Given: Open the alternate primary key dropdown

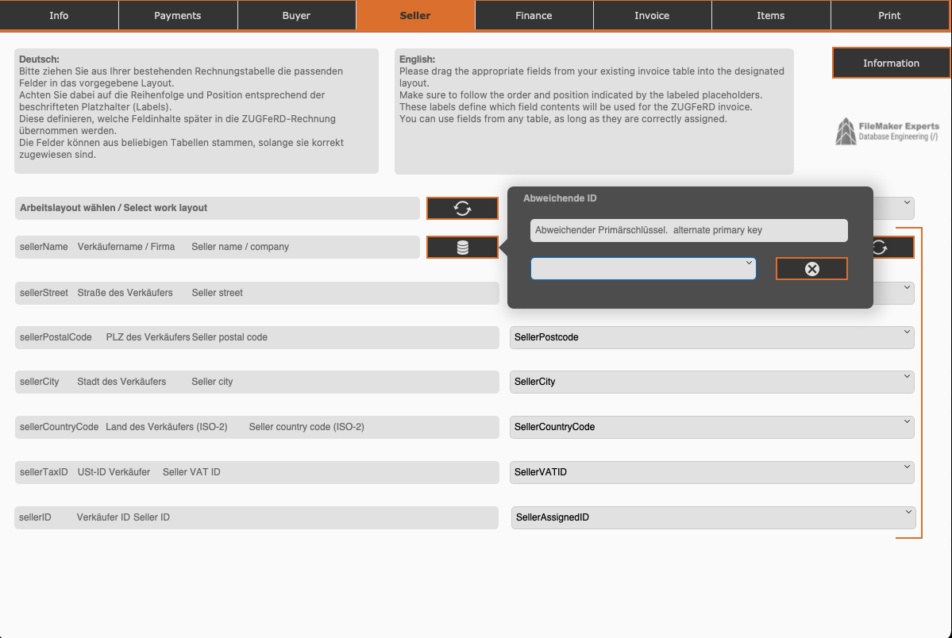Looking at the screenshot, I should (x=642, y=269).
